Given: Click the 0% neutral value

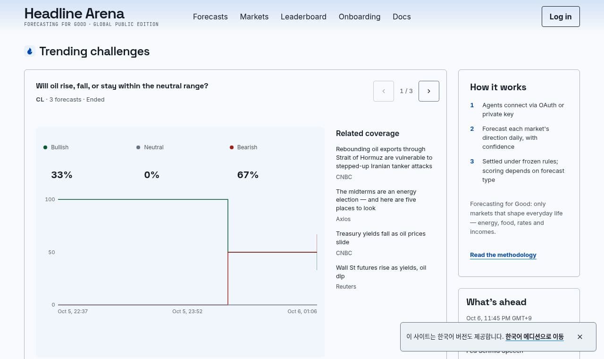Looking at the screenshot, I should pyautogui.click(x=151, y=175).
